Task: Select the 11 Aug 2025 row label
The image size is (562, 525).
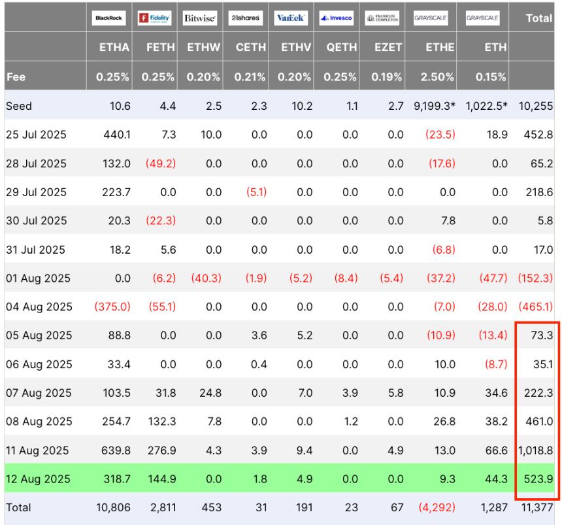Action: coord(37,450)
